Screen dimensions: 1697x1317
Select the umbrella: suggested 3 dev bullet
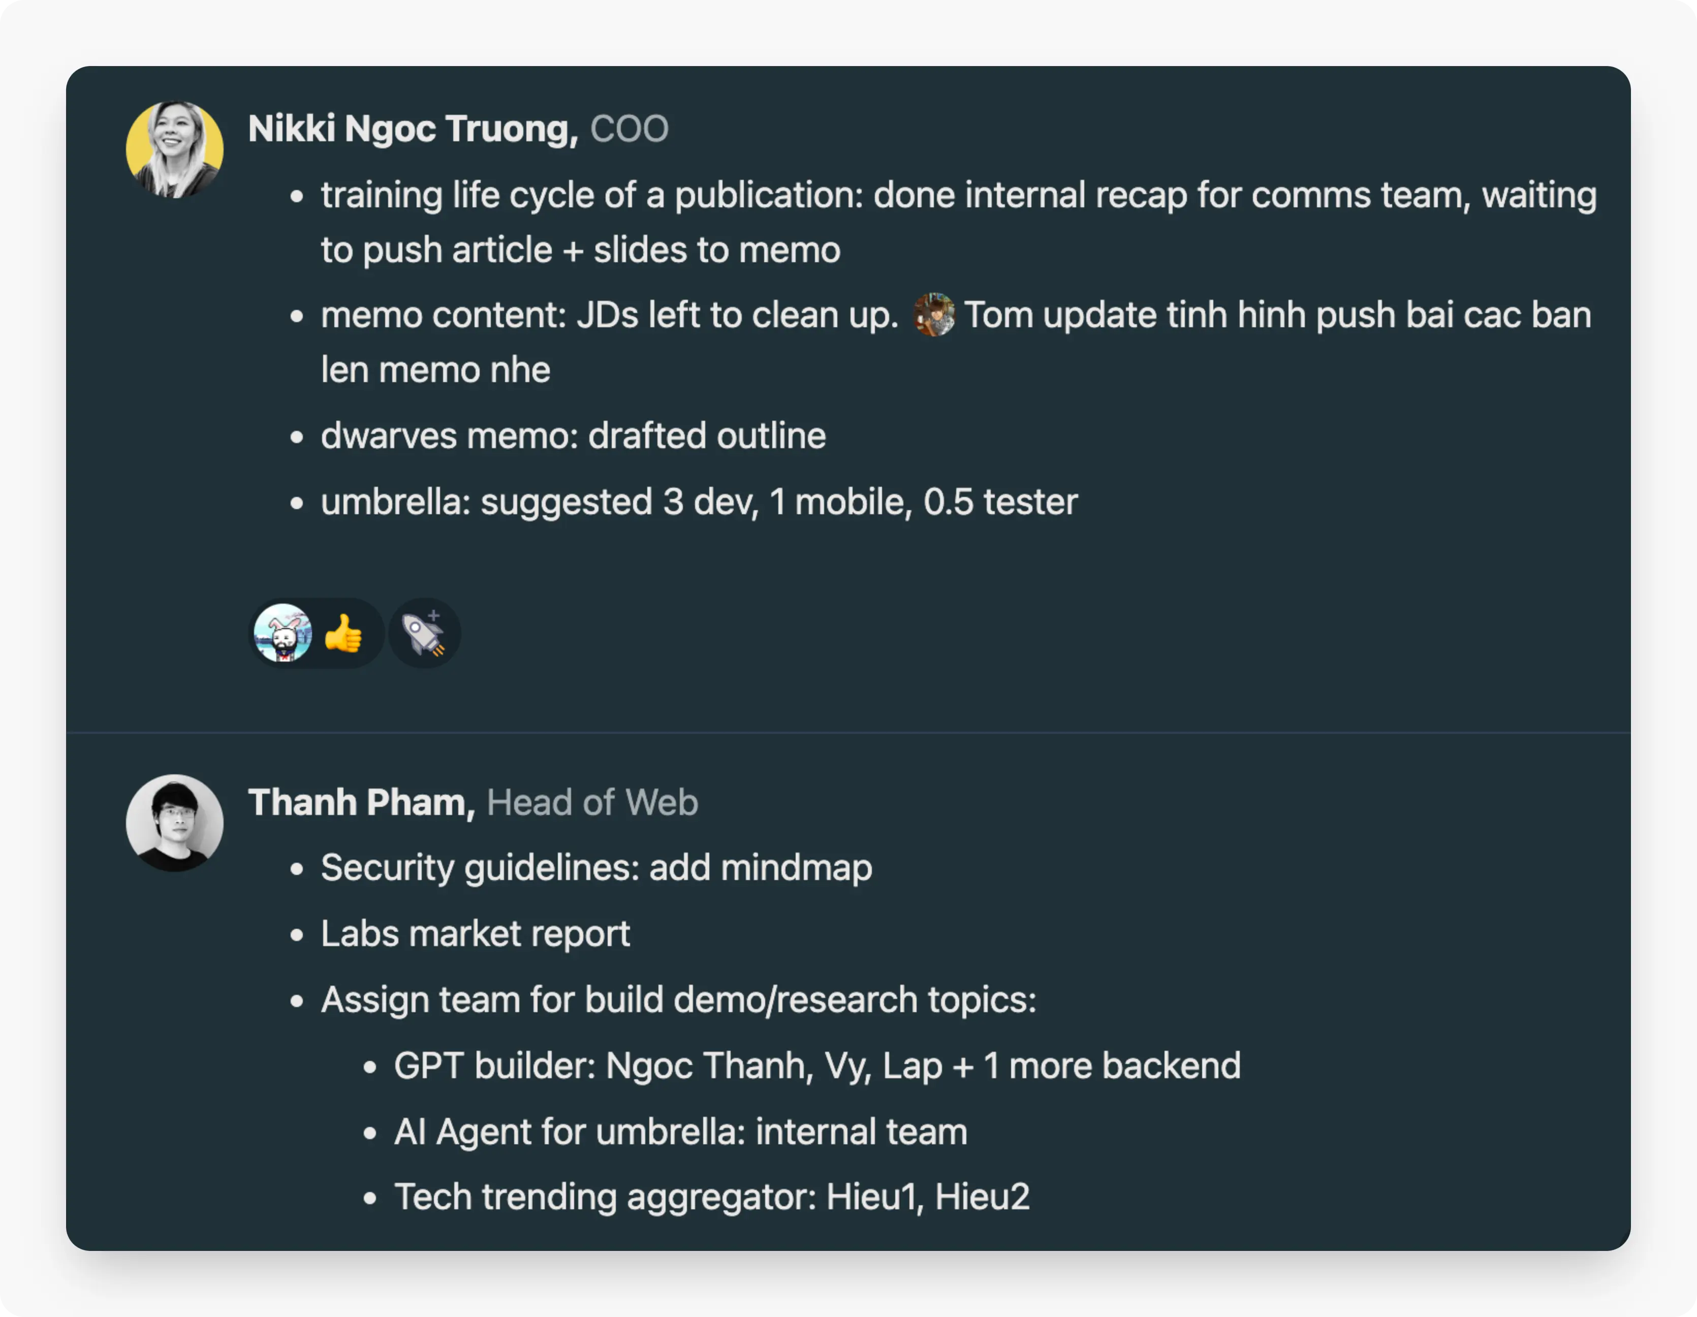coord(699,502)
